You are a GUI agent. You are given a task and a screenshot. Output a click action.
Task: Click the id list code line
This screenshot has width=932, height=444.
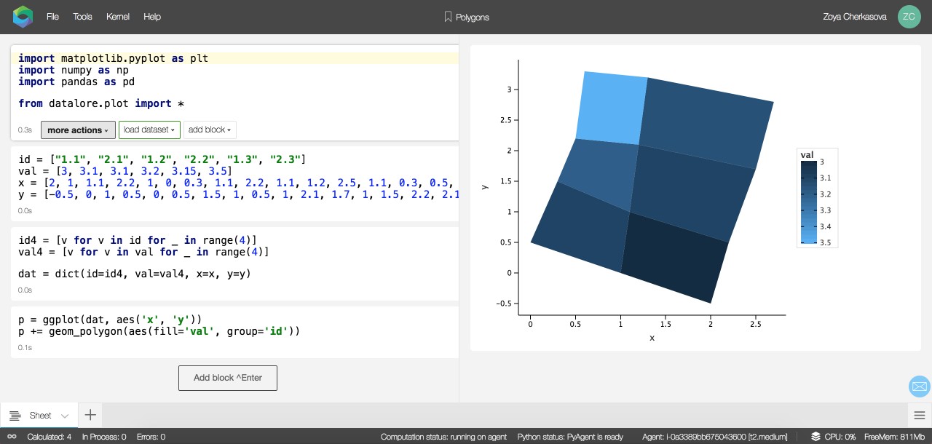pos(162,159)
